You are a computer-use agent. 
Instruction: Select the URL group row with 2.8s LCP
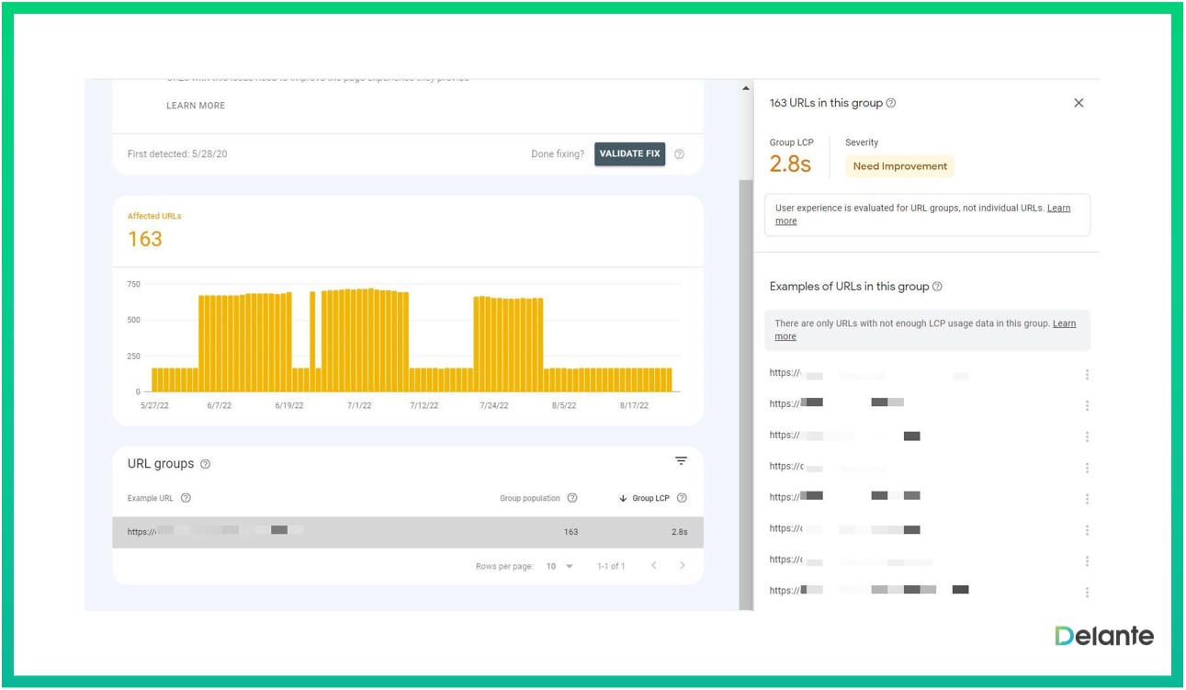pyautogui.click(x=407, y=532)
